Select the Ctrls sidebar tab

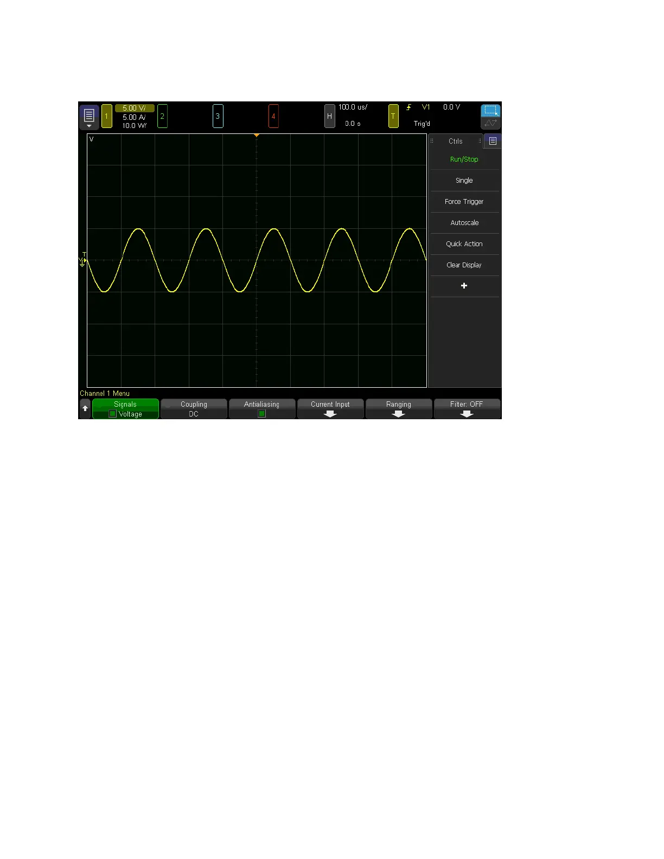(x=456, y=141)
